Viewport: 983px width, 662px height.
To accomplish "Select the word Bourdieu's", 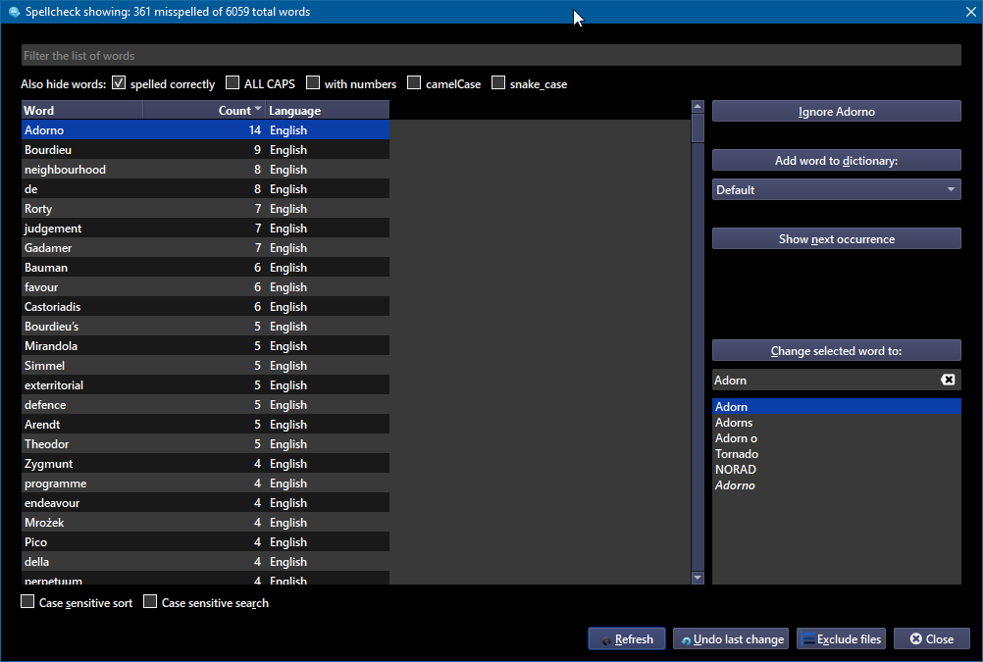I will pyautogui.click(x=206, y=326).
